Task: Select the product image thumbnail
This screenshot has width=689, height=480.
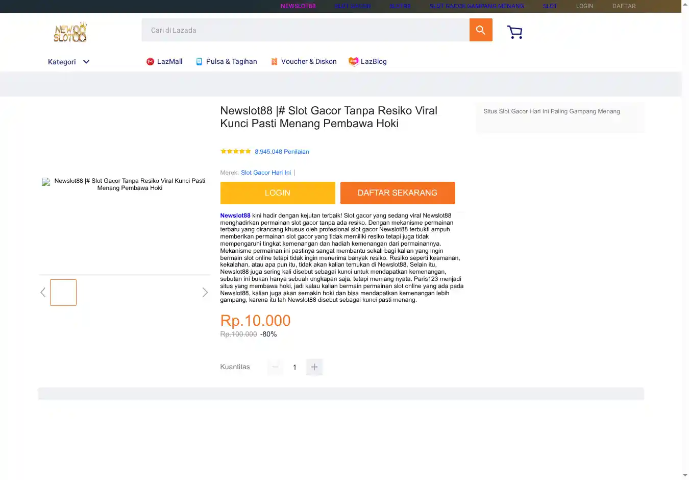Action: [x=63, y=293]
